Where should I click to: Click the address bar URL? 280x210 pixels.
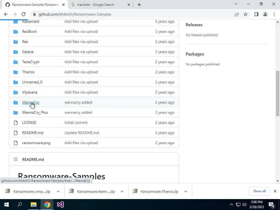[x=75, y=14]
